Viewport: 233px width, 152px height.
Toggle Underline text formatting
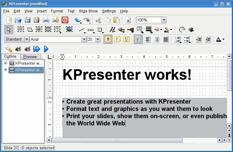pyautogui.click(x=126, y=39)
